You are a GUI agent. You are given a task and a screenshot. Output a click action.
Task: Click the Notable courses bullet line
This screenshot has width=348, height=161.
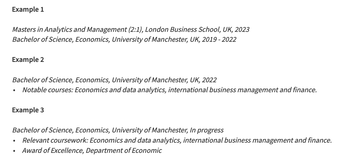coord(169,90)
